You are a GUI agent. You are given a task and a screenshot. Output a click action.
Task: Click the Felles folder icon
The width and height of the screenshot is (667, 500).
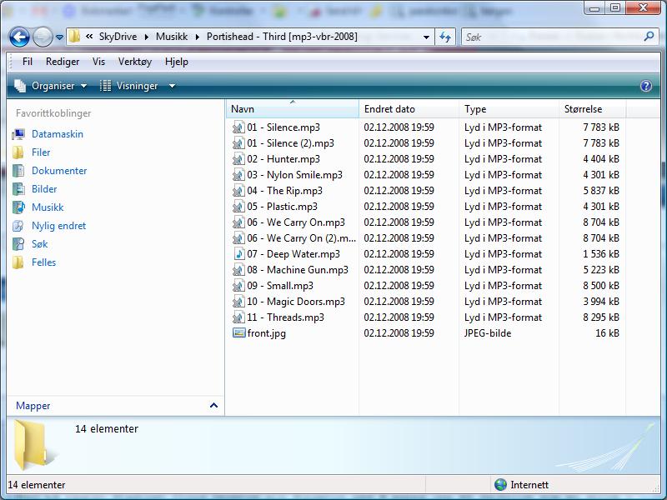click(x=18, y=262)
